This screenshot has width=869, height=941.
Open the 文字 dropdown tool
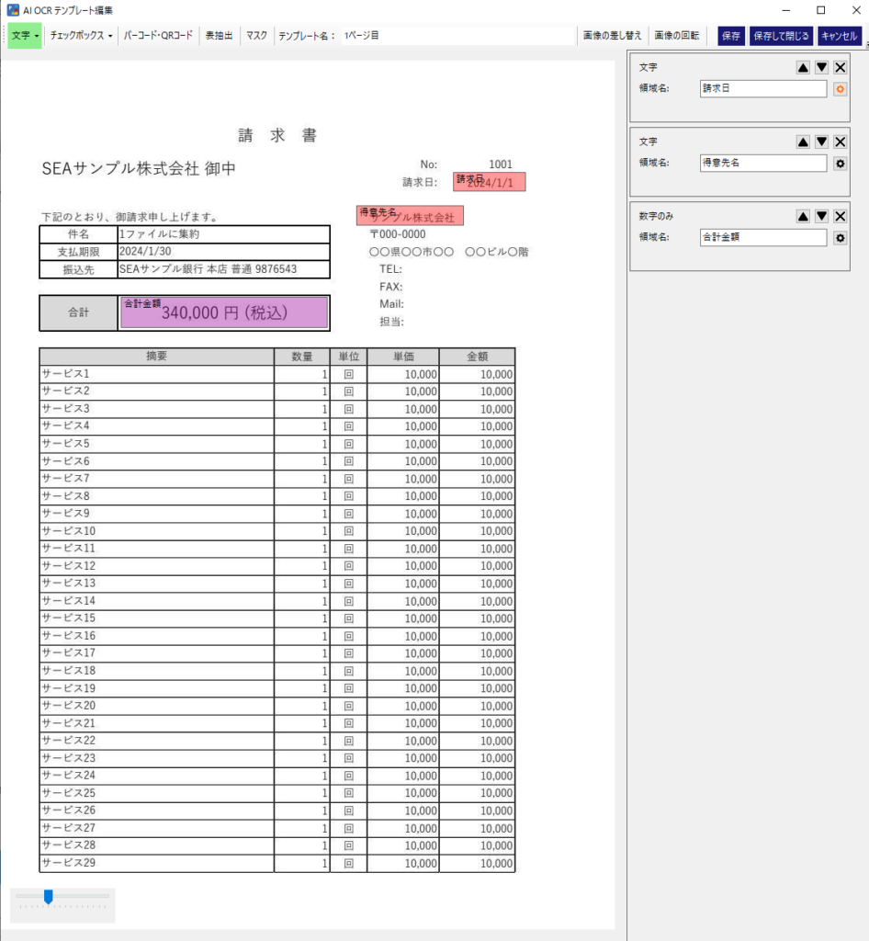pos(25,36)
